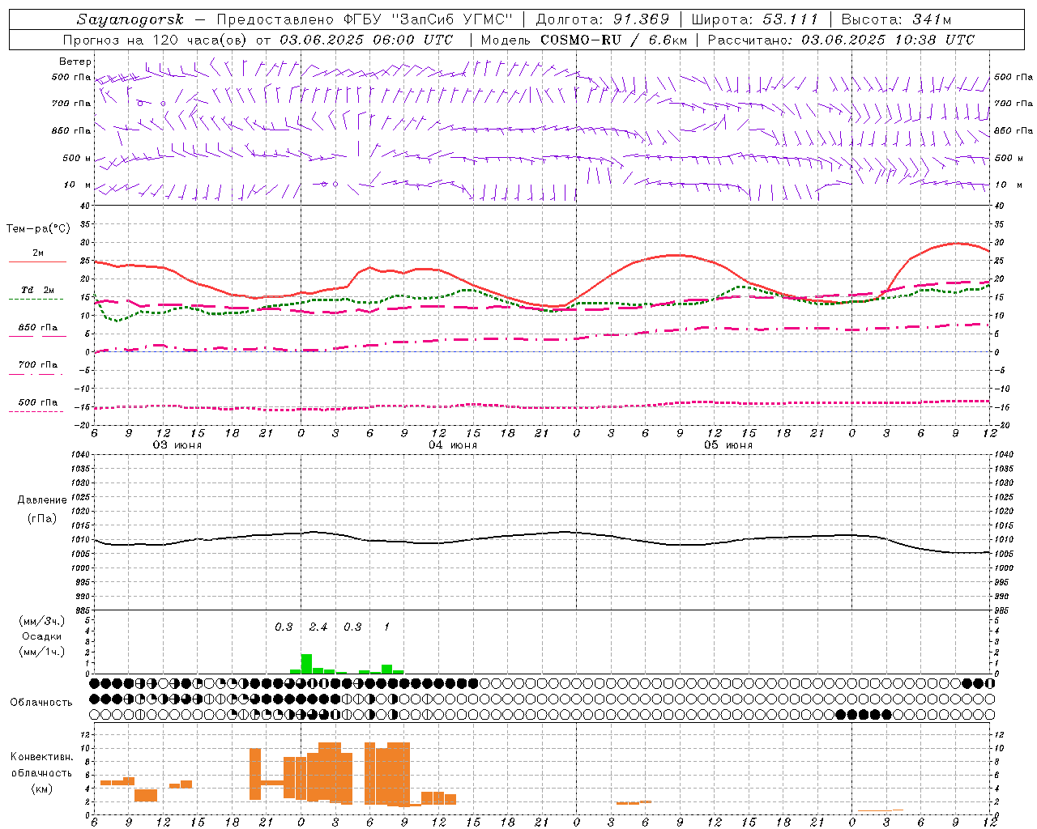Click the red 2м temperature legend line
The image size is (1037, 829).
point(37,262)
